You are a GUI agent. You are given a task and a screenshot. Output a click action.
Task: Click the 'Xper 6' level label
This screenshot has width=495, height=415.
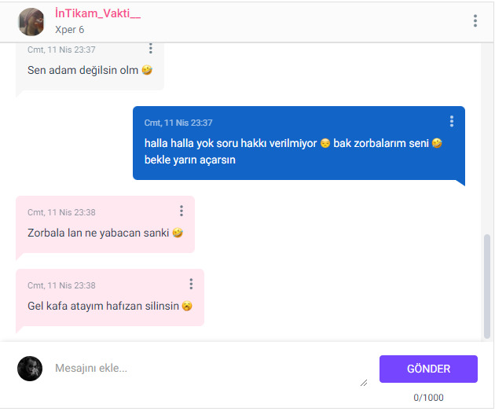[x=70, y=30]
